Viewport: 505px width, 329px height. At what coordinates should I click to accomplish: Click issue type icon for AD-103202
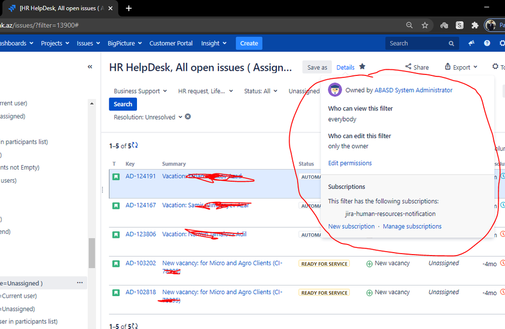tap(116, 264)
